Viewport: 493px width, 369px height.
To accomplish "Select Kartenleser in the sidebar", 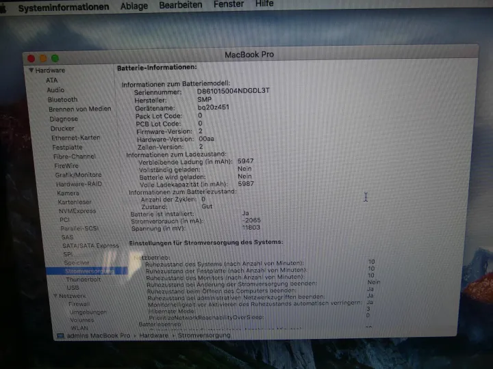I will point(75,202).
